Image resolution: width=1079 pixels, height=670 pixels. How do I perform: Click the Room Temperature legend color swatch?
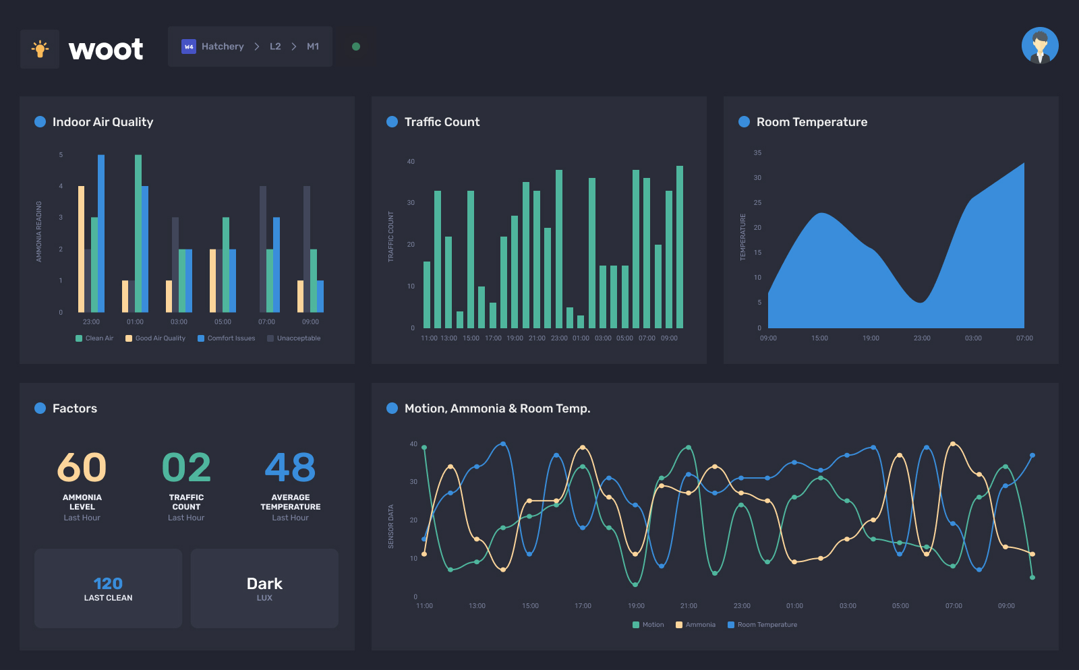[731, 625]
